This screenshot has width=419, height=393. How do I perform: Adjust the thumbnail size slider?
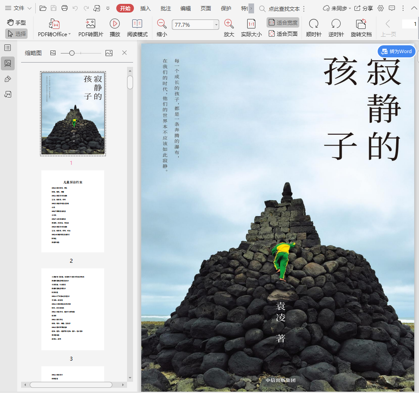tap(72, 53)
